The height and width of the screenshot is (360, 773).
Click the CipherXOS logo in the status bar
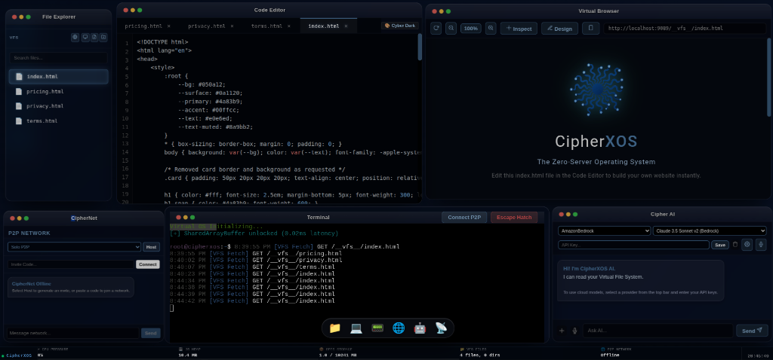tap(18, 355)
